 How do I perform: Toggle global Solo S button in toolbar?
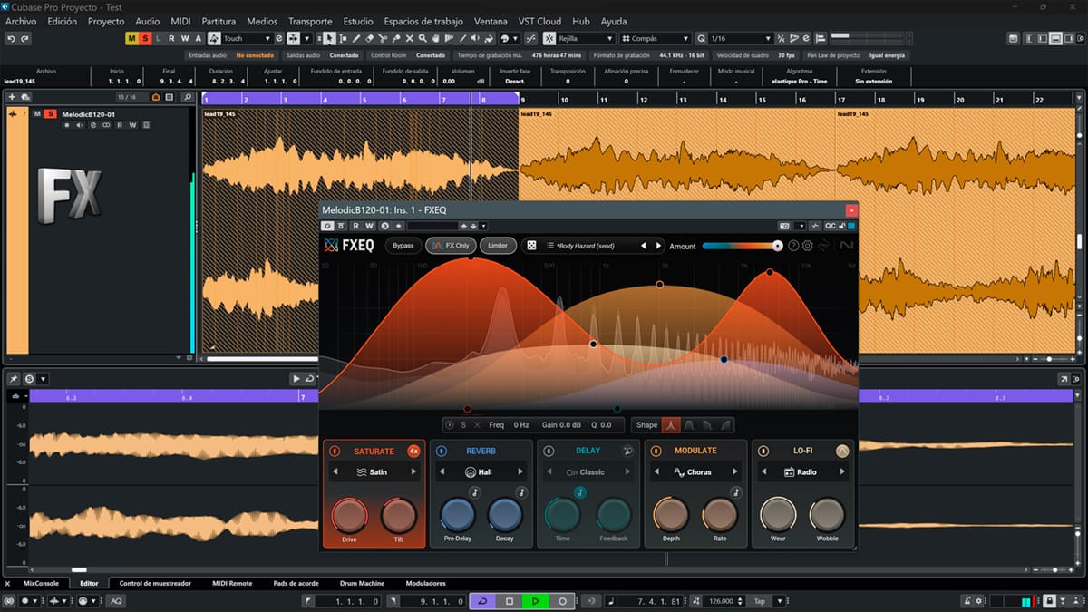[x=144, y=38]
